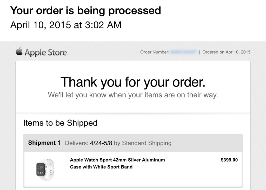Click the white sport band in product image
This screenshot has width=266, height=190.
coord(50,170)
